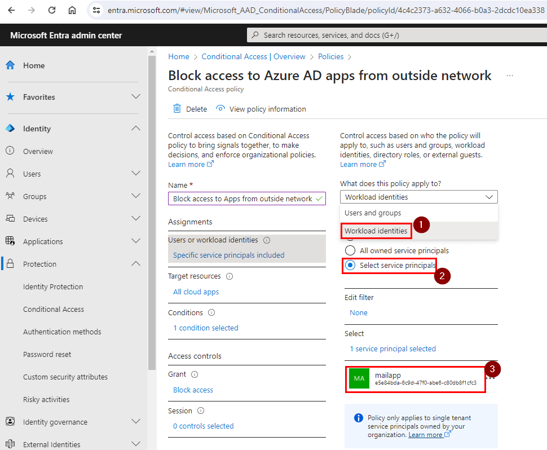Click the info icon beside Target resources
This screenshot has width=547, height=450.
tap(230, 276)
